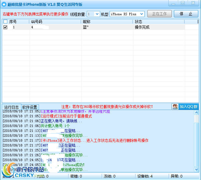The width and height of the screenshot is (201, 180).
Task: Open the 软件设置 tab
Action: click(x=30, y=107)
